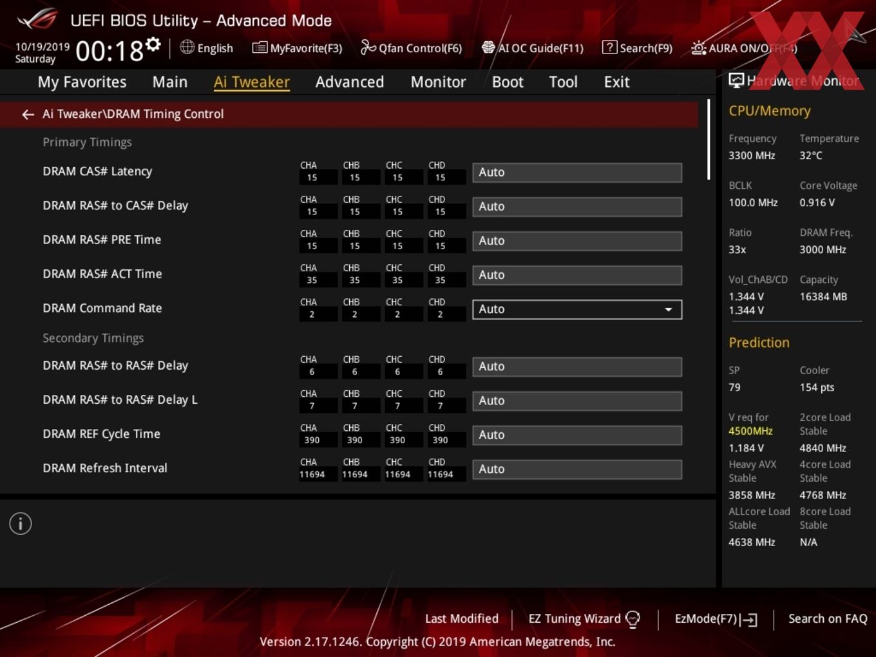Expand DRAM Command Rate dropdown arrow
The image size is (876, 657).
coord(669,310)
